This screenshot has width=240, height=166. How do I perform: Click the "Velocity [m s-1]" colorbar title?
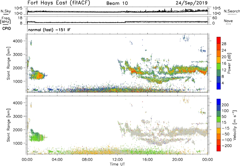pyautogui.click(x=235, y=125)
